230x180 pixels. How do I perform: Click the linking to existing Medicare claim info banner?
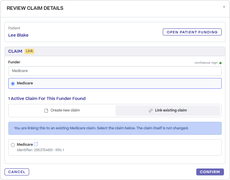(x=115, y=128)
